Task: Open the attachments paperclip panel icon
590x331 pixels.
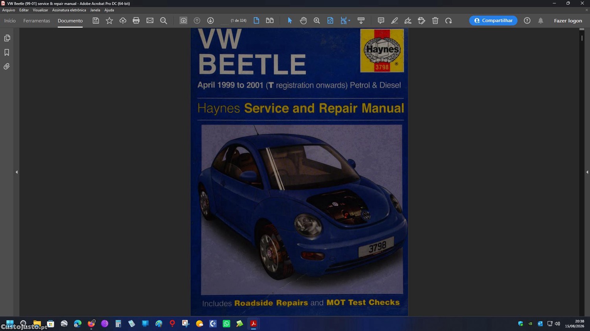Action: [x=7, y=66]
